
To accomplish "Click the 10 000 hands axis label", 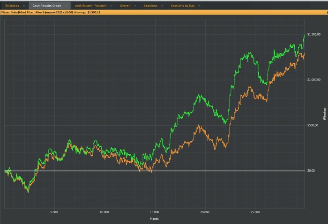I will tap(104, 212).
